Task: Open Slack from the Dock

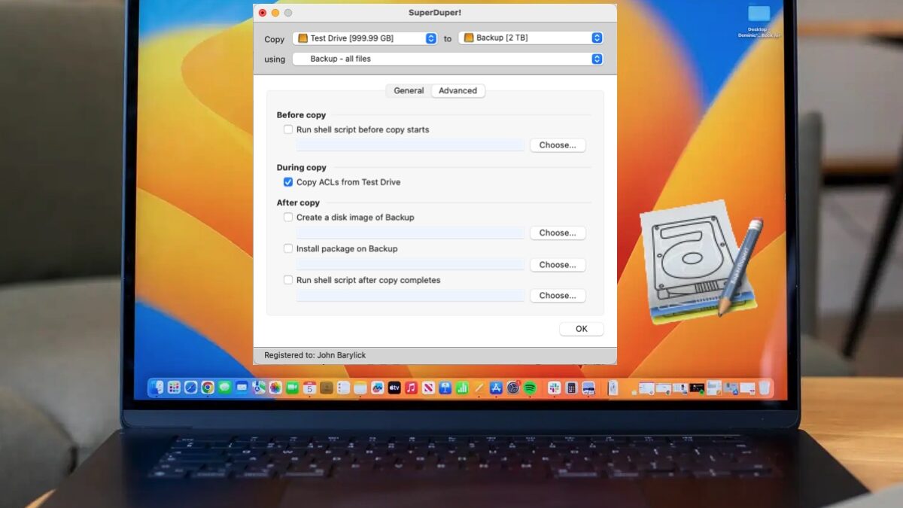Action: click(x=554, y=388)
